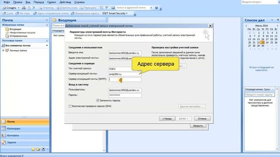The image size is (280, 157).
Task: Click the Move to folder toolbar icon
Action: point(29,8)
